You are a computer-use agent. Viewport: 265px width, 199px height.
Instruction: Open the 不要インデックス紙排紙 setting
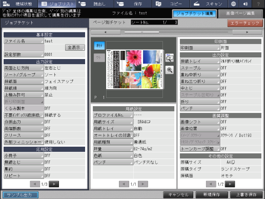tap(24, 115)
